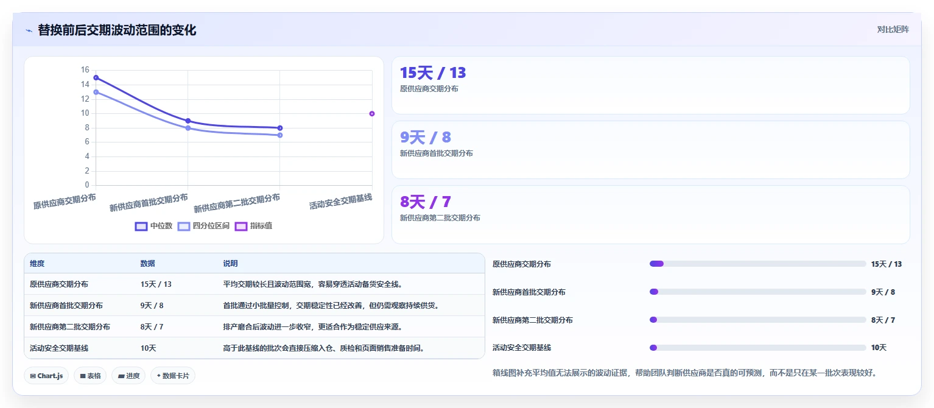The height and width of the screenshot is (408, 934).
Task: Click the 新供应商第二批交期分布 progress bar
Action: click(758, 320)
